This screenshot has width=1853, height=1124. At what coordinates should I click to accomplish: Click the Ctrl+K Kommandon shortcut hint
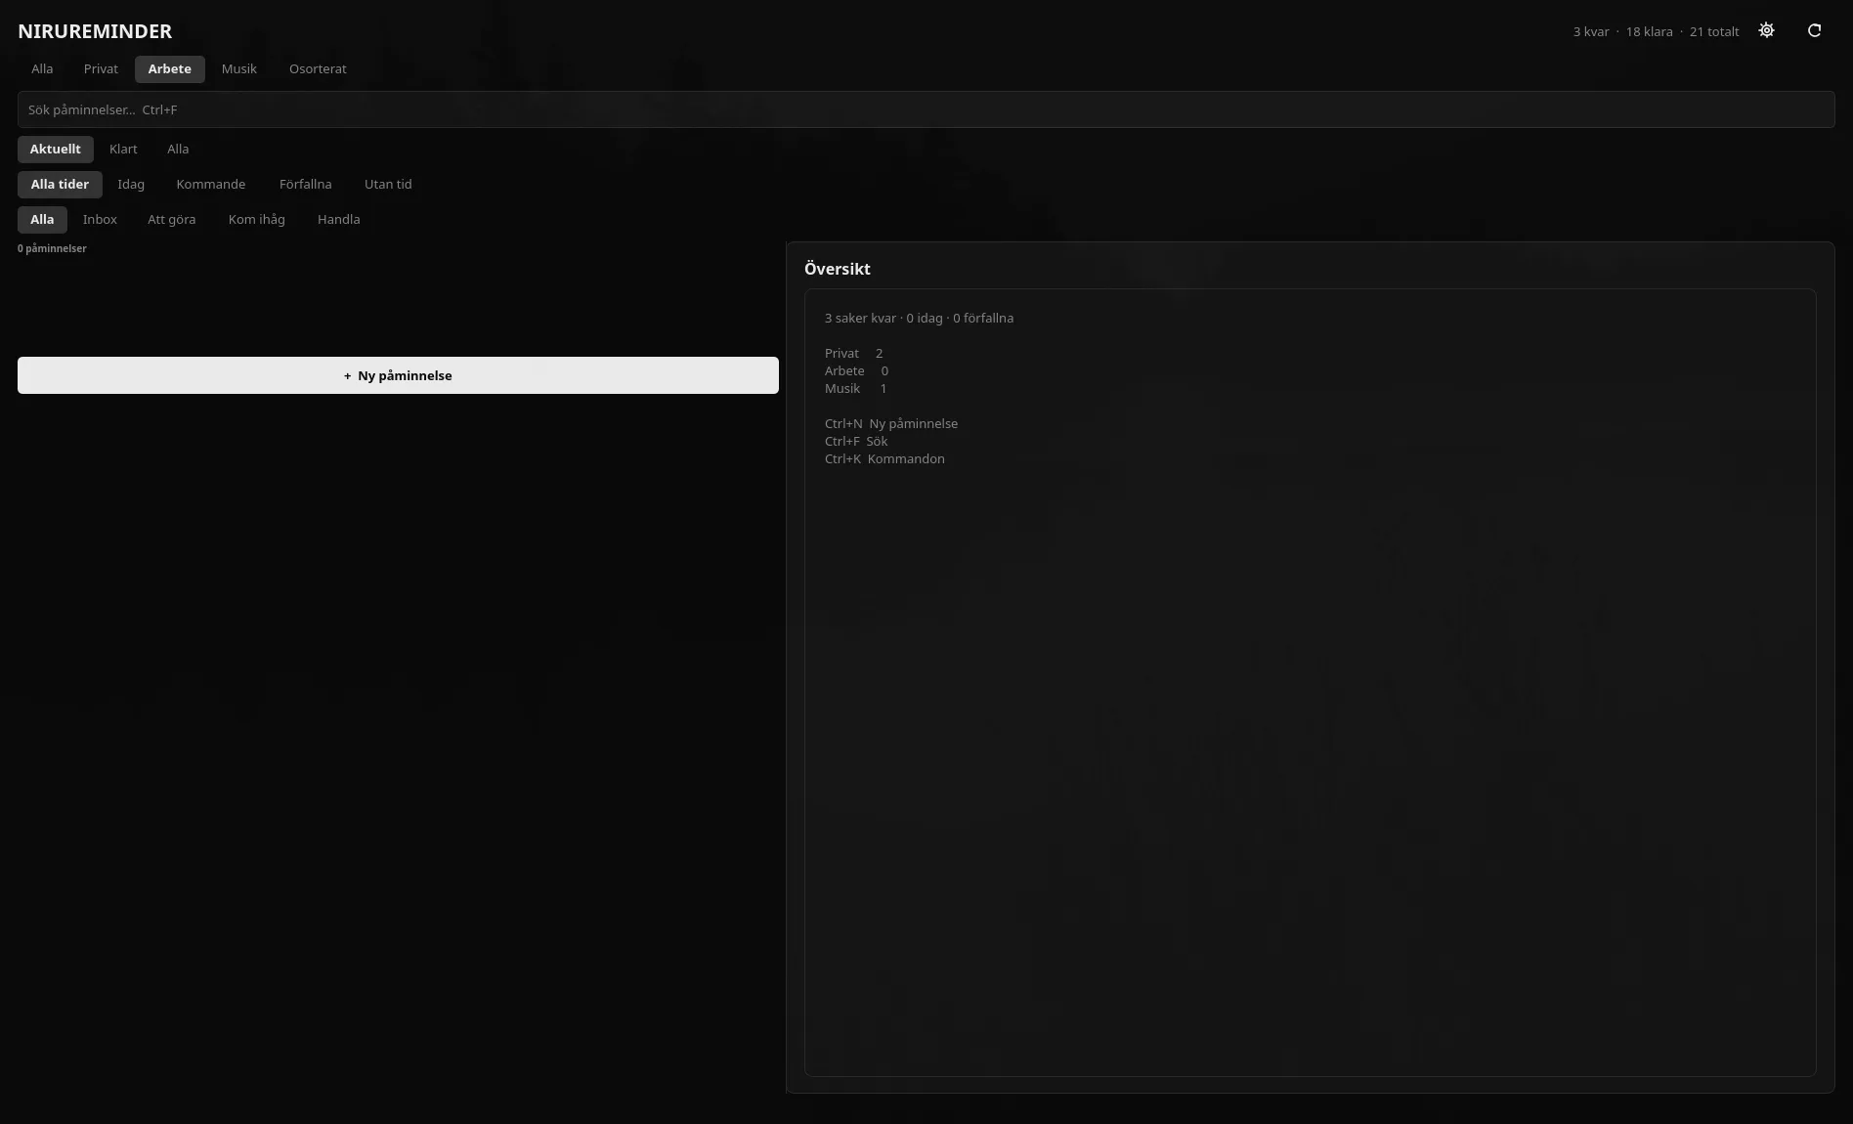884,459
